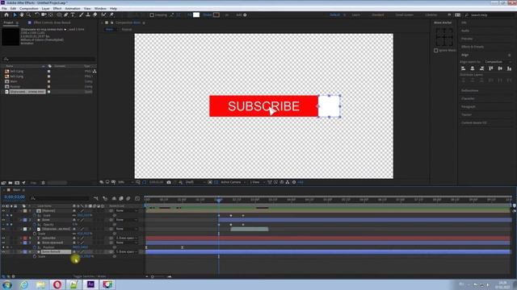The width and height of the screenshot is (517, 290).
Task: Switch to the Effect Controls tab
Action: click(52, 23)
